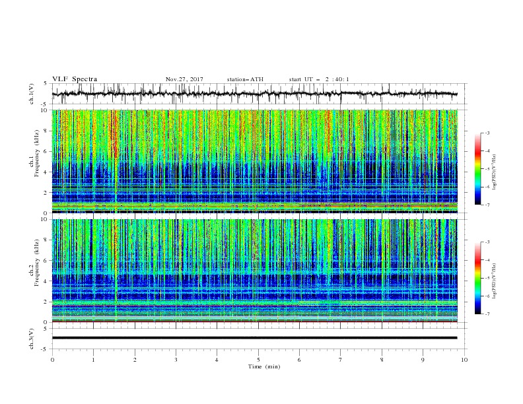Image resolution: width=523 pixels, height=404 pixels.
Task: Click the "7" tick on time axis
Action: [341, 360]
